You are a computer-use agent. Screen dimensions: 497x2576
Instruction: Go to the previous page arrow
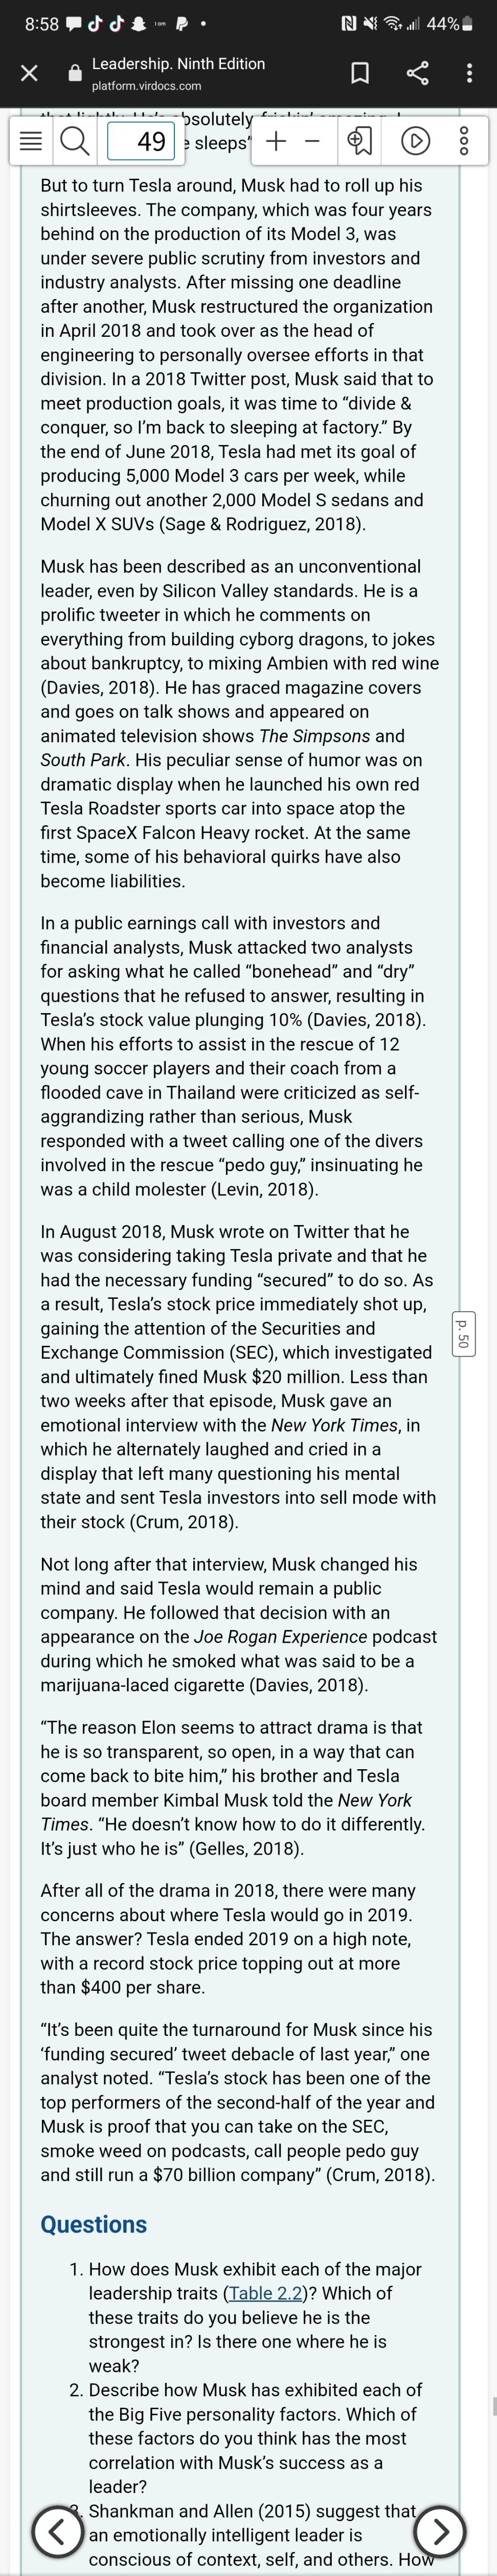point(58,2530)
